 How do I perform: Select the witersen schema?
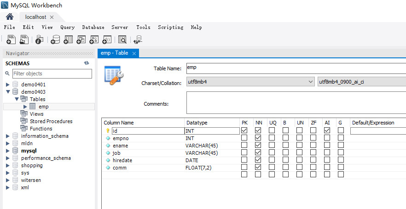[x=31, y=180]
